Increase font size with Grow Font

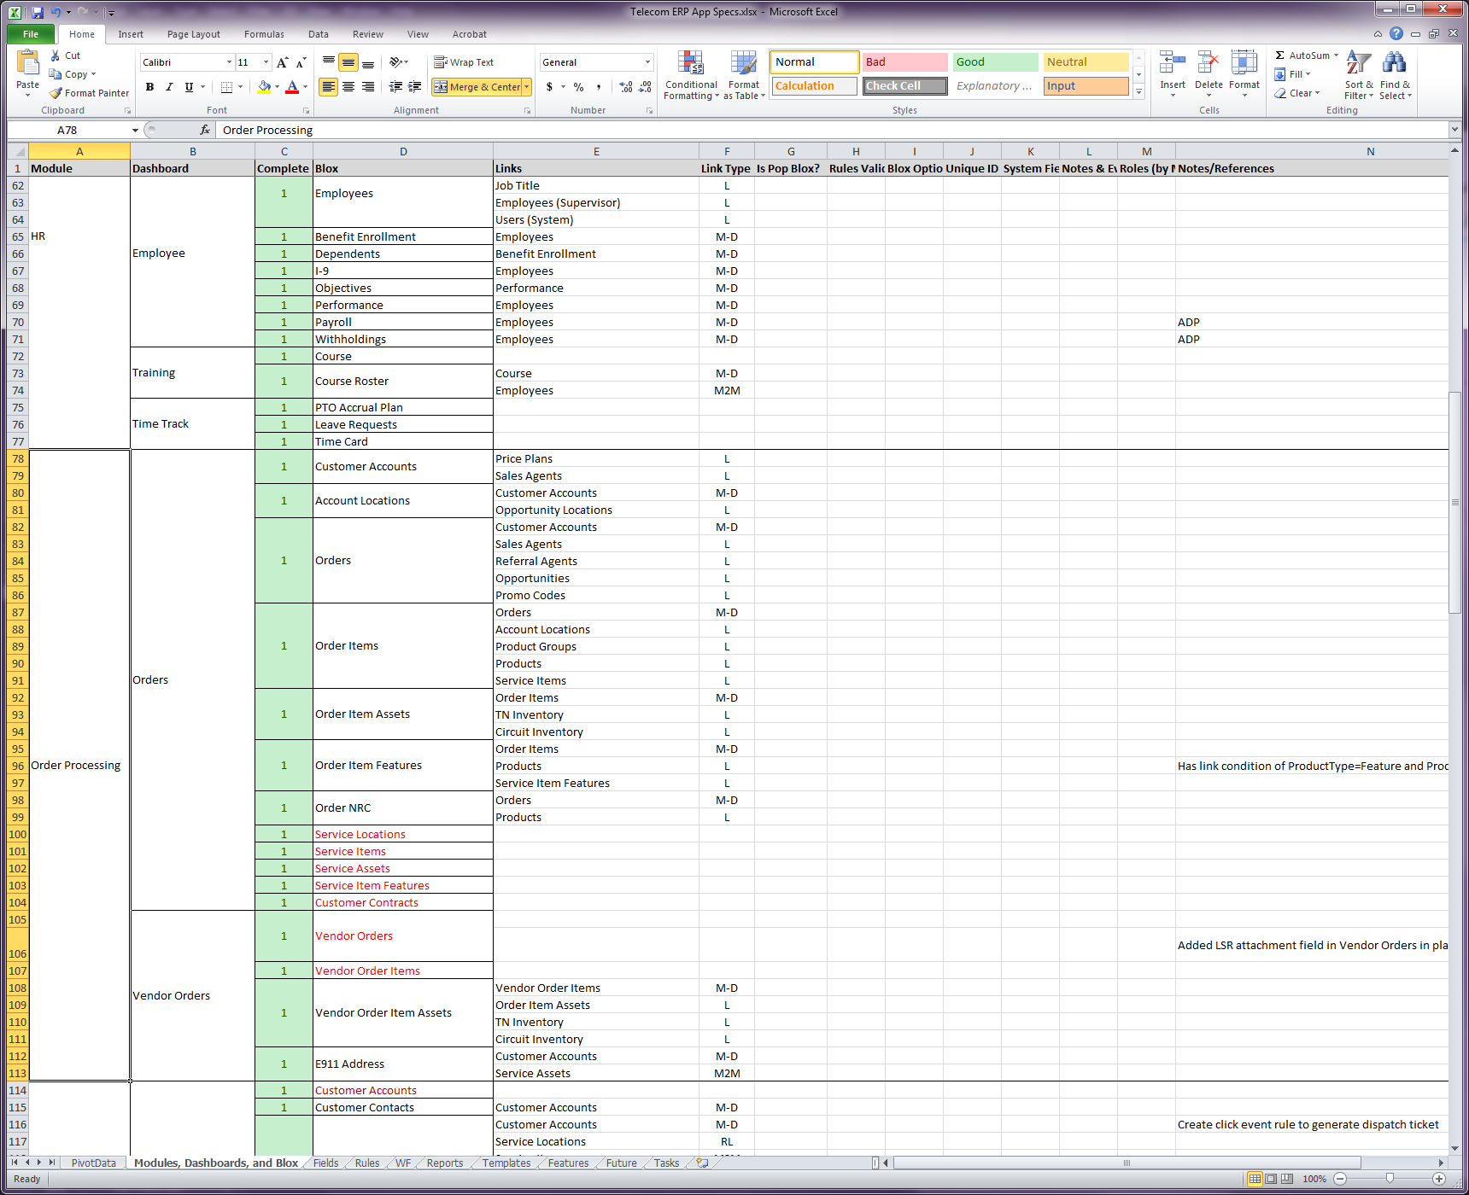[x=283, y=62]
